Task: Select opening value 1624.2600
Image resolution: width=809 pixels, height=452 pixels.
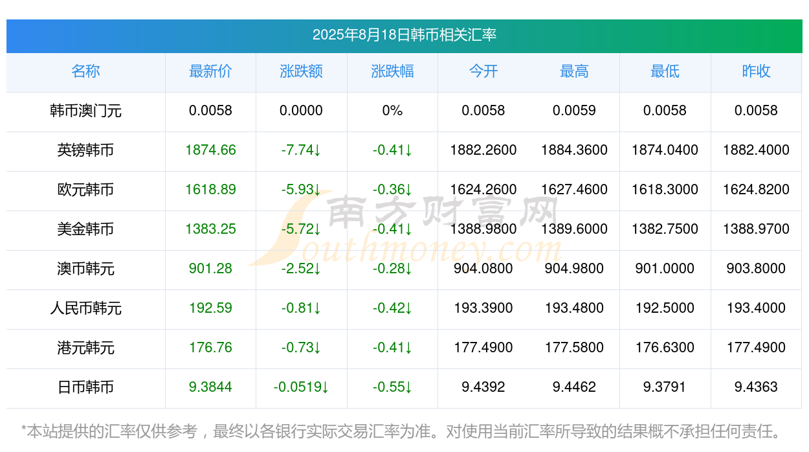Action: coord(483,190)
